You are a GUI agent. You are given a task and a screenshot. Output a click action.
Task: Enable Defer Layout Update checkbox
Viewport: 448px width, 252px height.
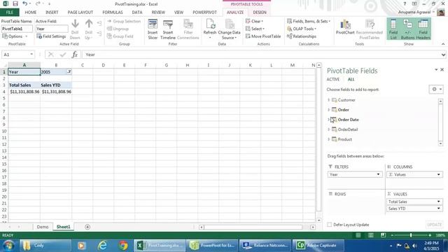coord(330,225)
